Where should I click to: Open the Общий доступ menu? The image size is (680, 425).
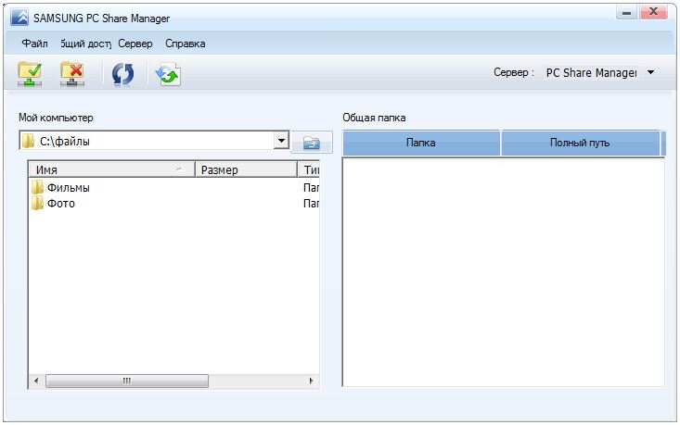(x=86, y=44)
